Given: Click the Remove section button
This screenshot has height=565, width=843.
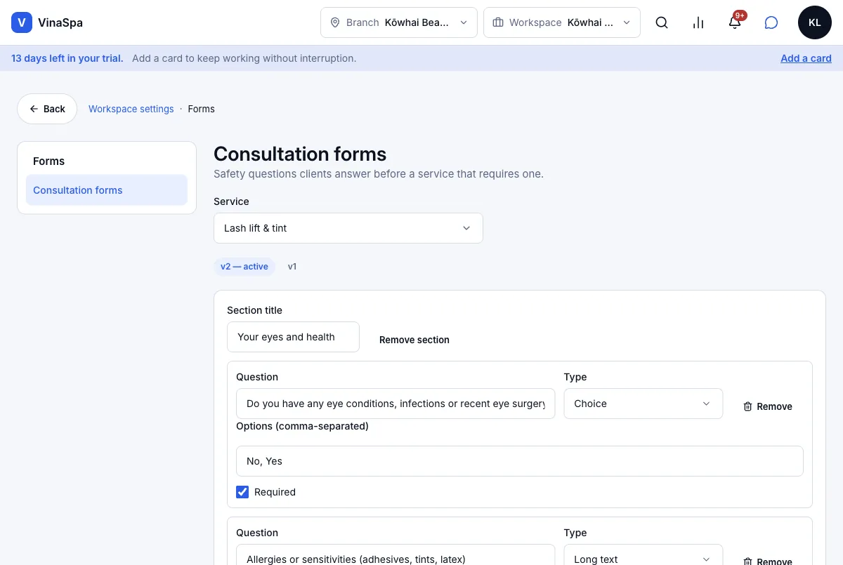Looking at the screenshot, I should 414,340.
